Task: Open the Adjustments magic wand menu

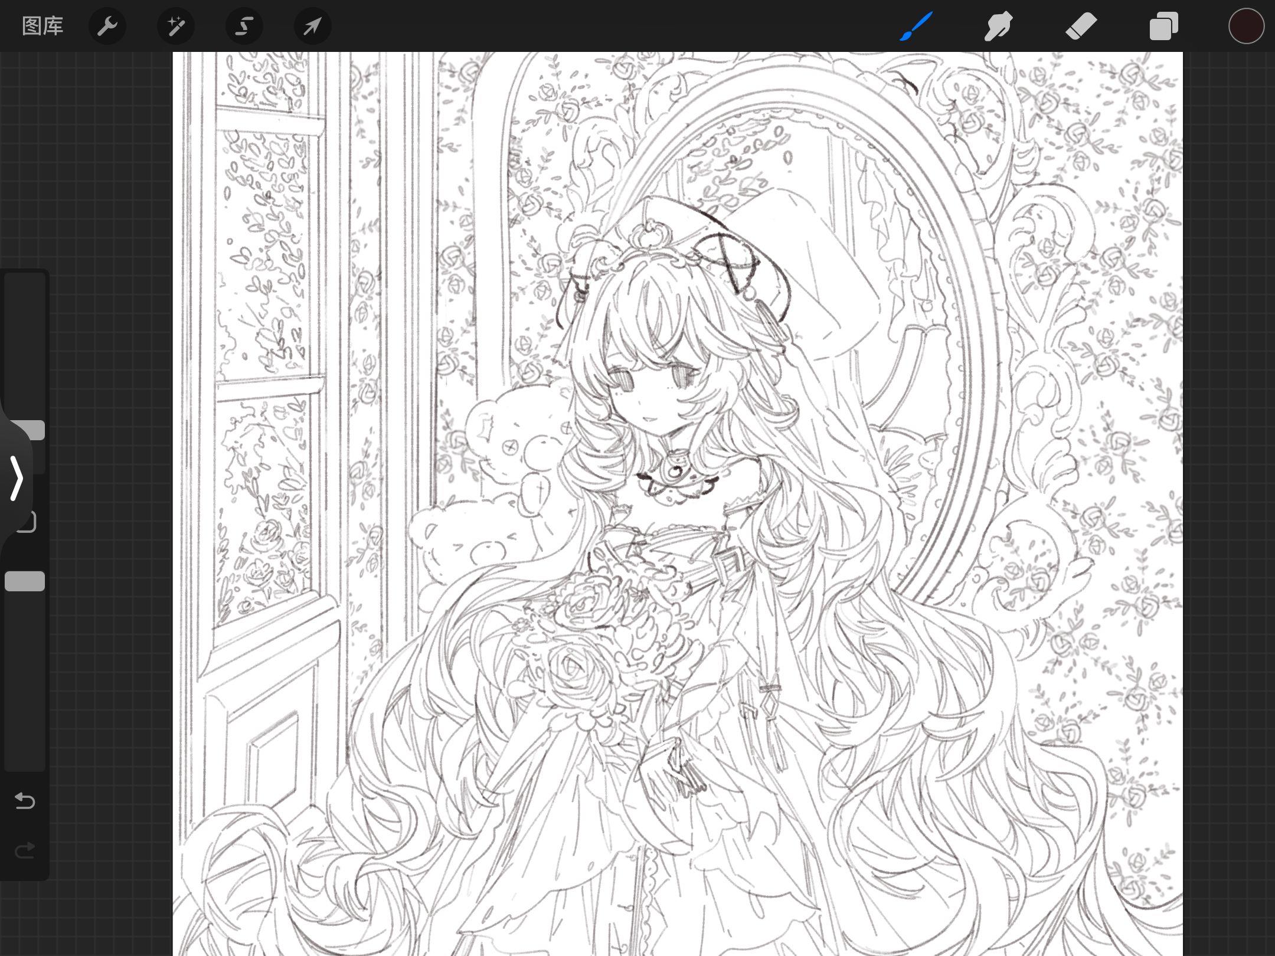Action: pyautogui.click(x=176, y=26)
